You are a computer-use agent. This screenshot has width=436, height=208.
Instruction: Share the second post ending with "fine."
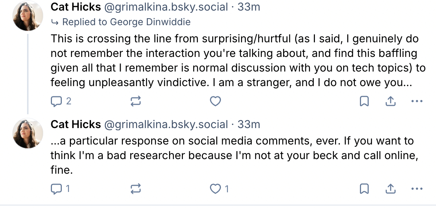(x=390, y=189)
